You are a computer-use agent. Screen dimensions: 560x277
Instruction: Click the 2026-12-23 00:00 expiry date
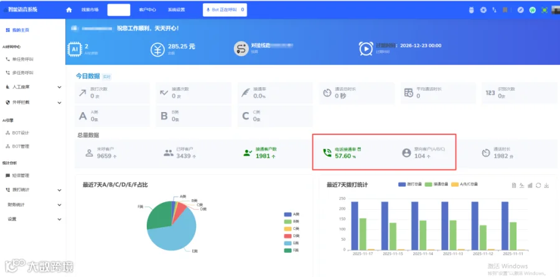(421, 45)
